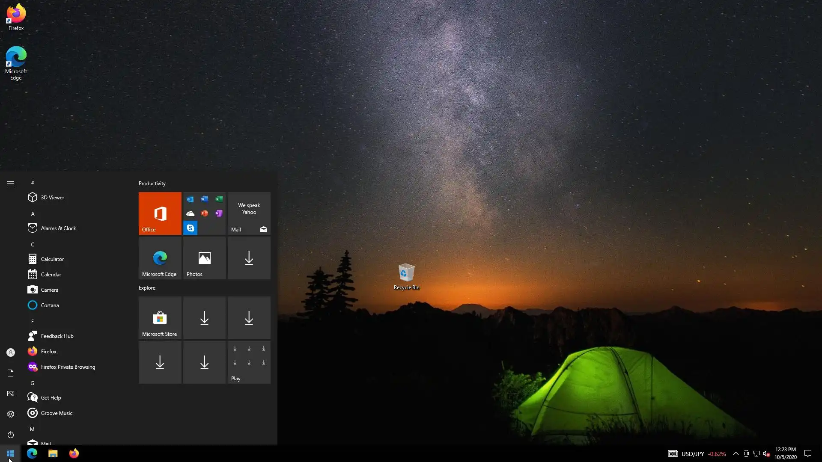Screen dimensions: 822x462
Task: Show hidden system tray icons
Action: 736,453
